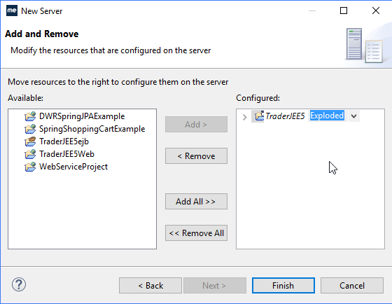
Task: Click the SpringShoppingCartExample project icon
Action: click(x=30, y=129)
